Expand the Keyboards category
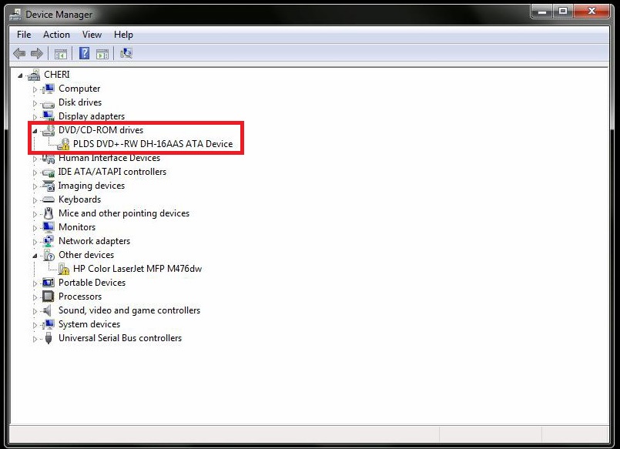Screen dimensions: 620x449 click(35, 200)
